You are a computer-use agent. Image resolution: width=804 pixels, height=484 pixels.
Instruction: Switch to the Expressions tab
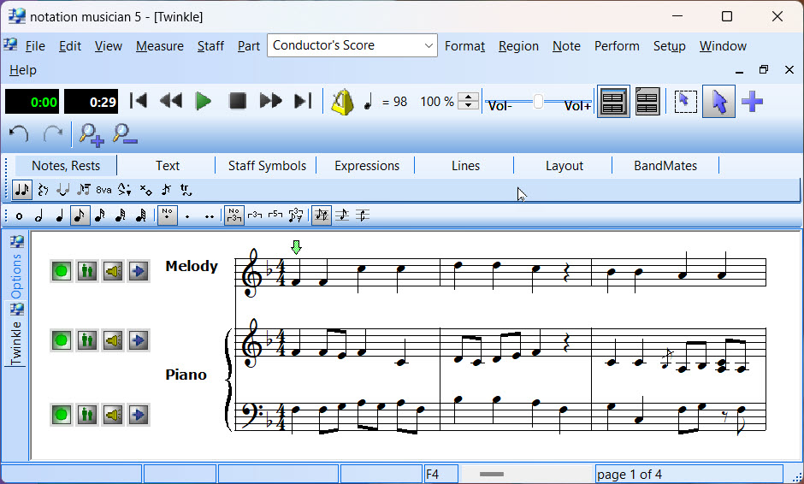(367, 166)
